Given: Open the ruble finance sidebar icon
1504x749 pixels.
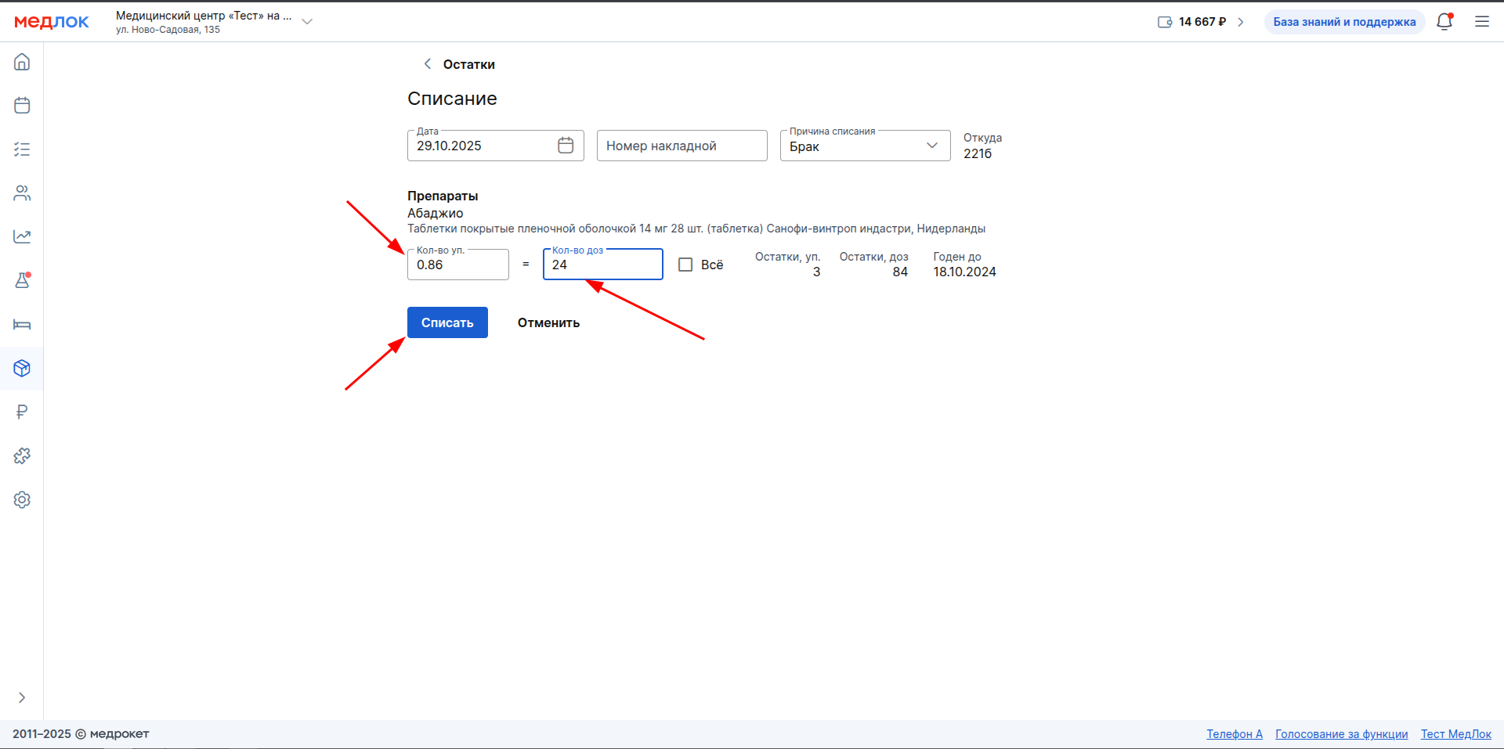Looking at the screenshot, I should click(22, 412).
